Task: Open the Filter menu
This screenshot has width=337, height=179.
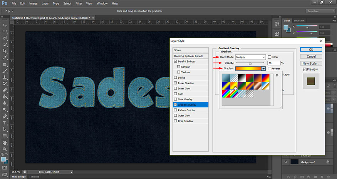Action: click(x=79, y=3)
